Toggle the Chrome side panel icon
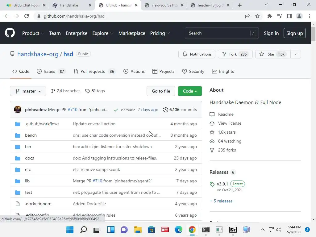The image size is (316, 237). pyautogui.click(x=289, y=16)
